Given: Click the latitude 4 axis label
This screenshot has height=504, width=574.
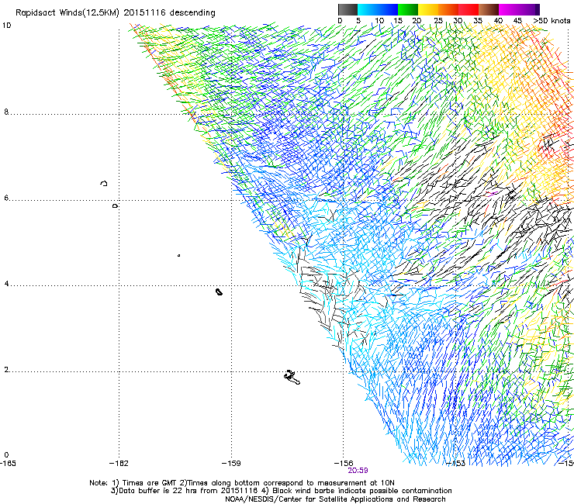Looking at the screenshot, I should coord(6,284).
